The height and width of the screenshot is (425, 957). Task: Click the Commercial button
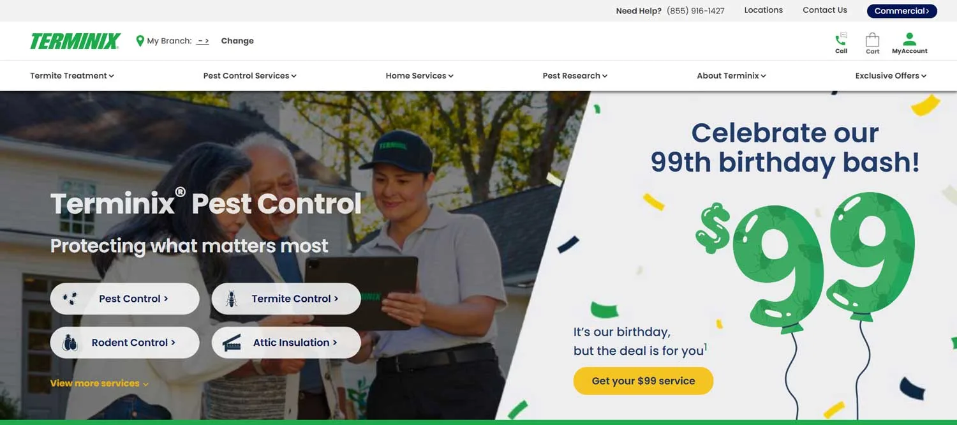pyautogui.click(x=901, y=11)
